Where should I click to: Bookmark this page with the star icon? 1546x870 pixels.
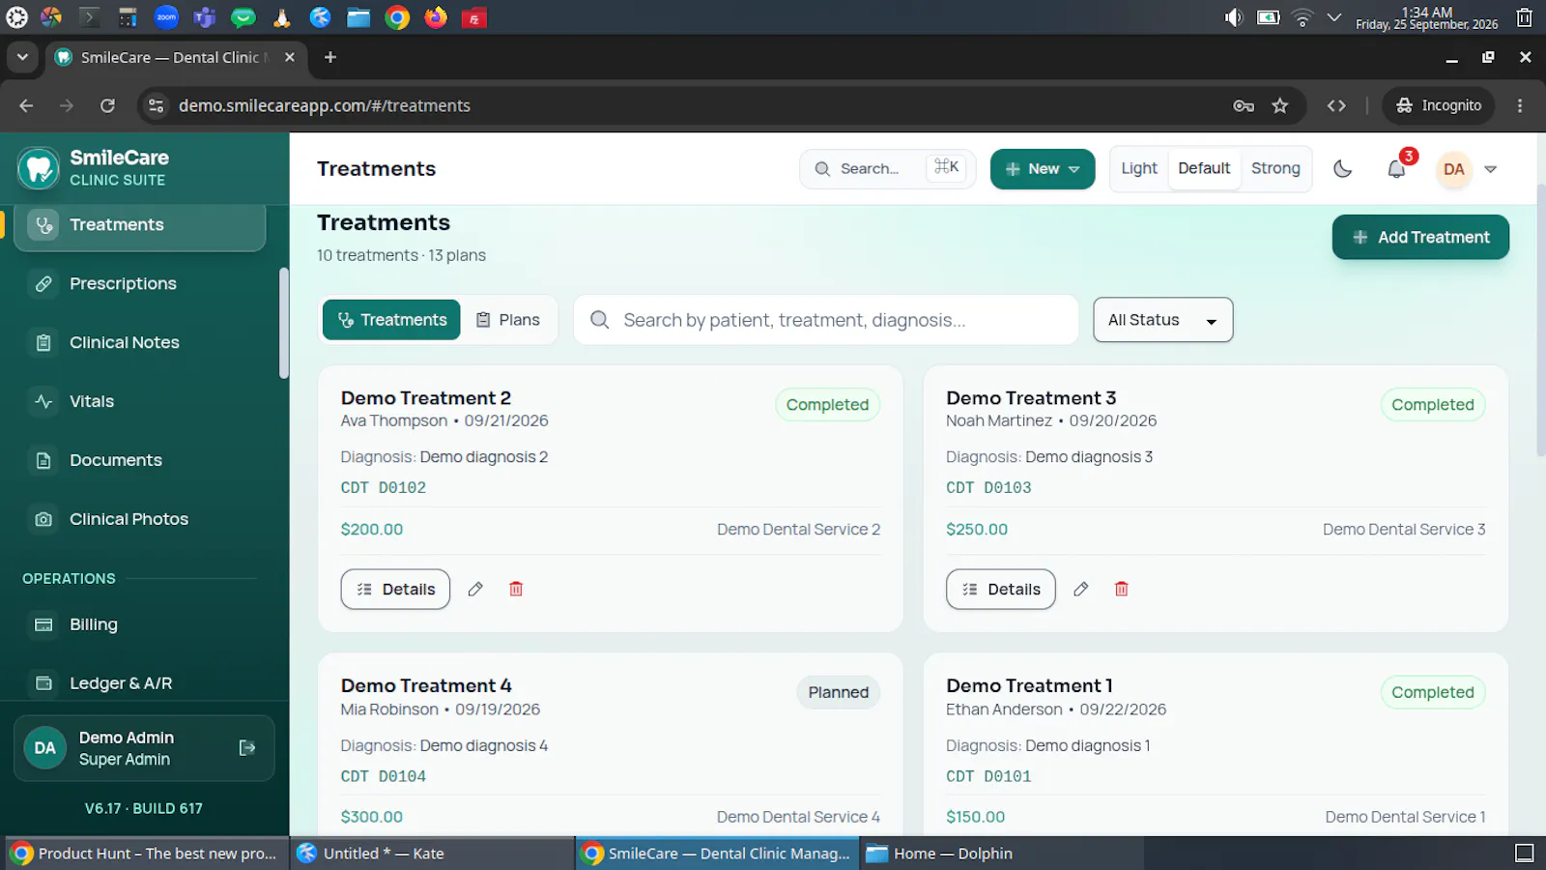[x=1280, y=105]
